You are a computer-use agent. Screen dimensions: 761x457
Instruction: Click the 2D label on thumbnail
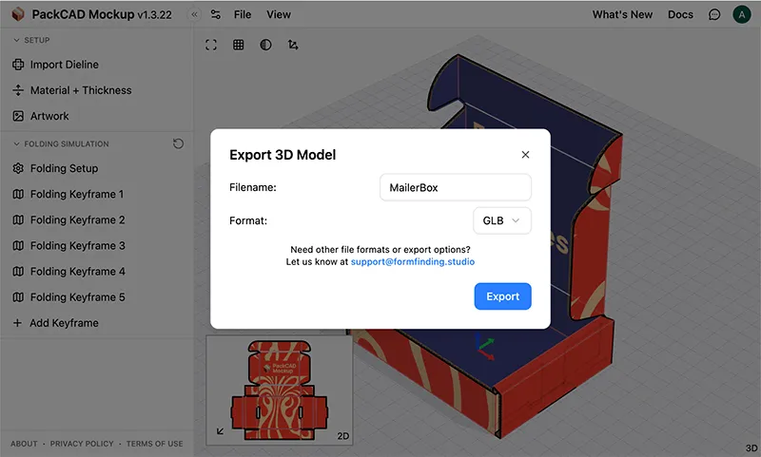tap(343, 436)
